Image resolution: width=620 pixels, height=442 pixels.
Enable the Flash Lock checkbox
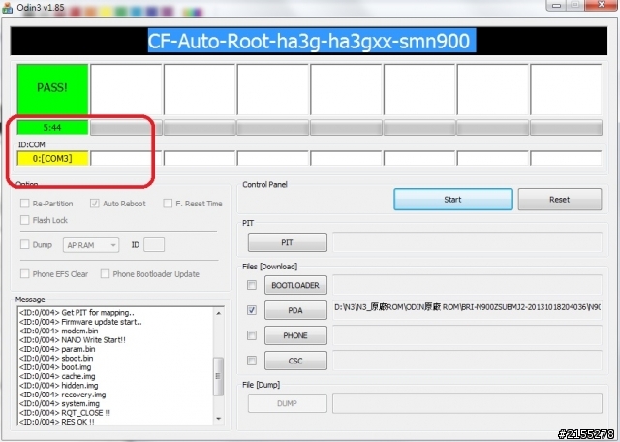pyautogui.click(x=24, y=220)
